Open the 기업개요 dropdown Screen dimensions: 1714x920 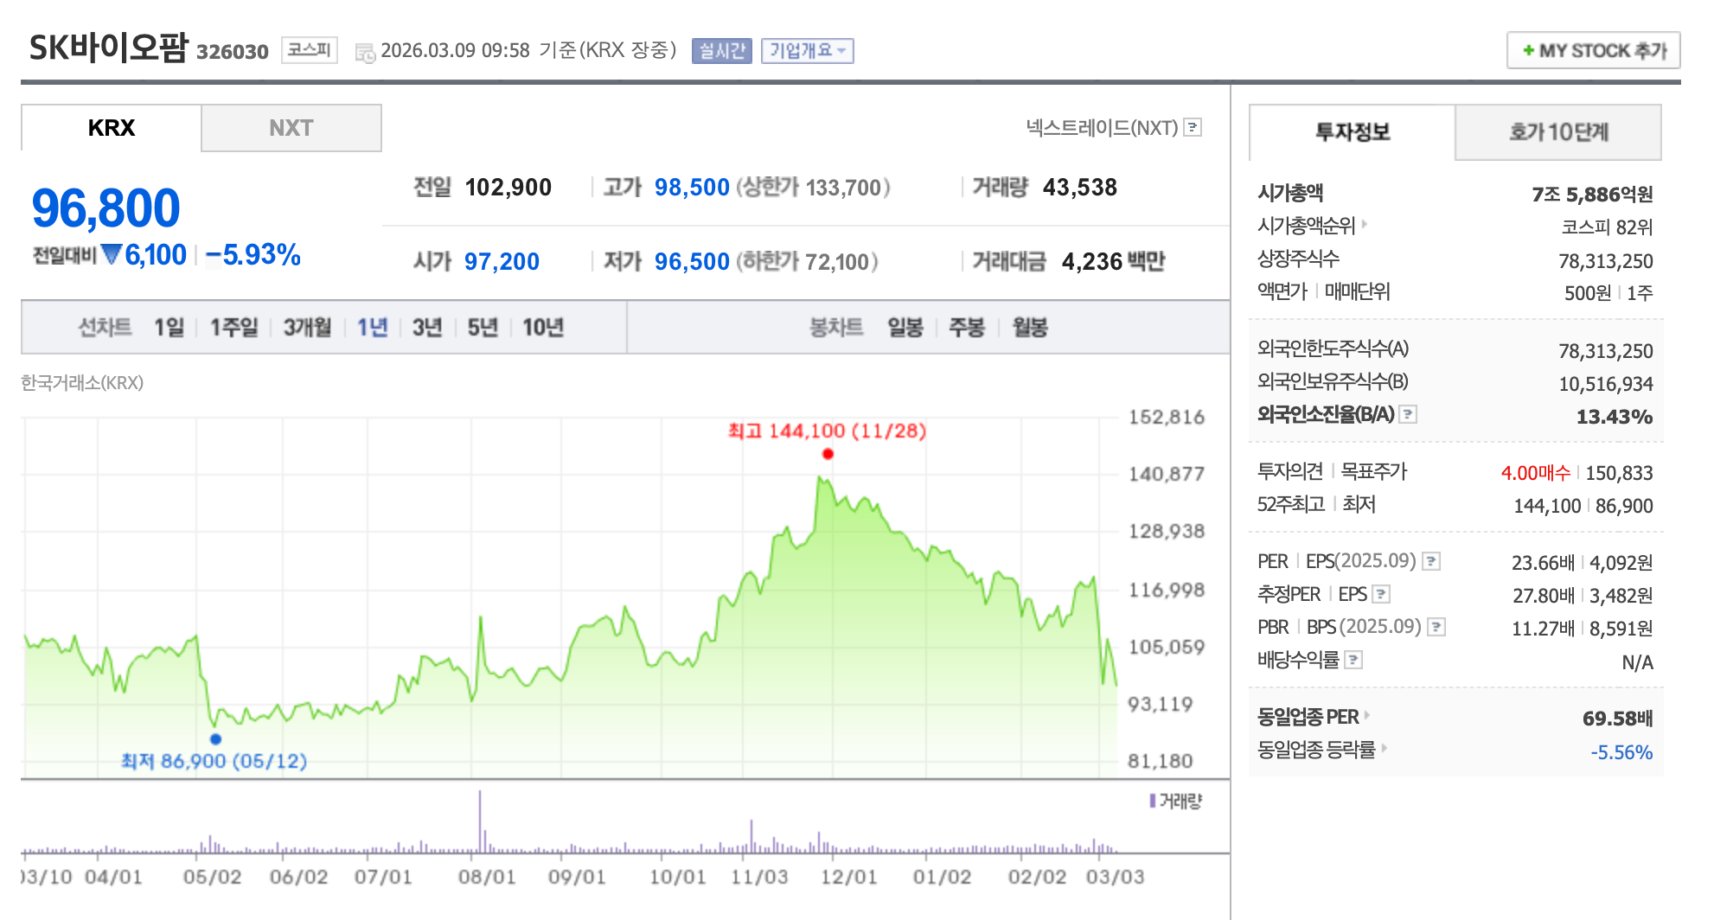pyautogui.click(x=808, y=51)
